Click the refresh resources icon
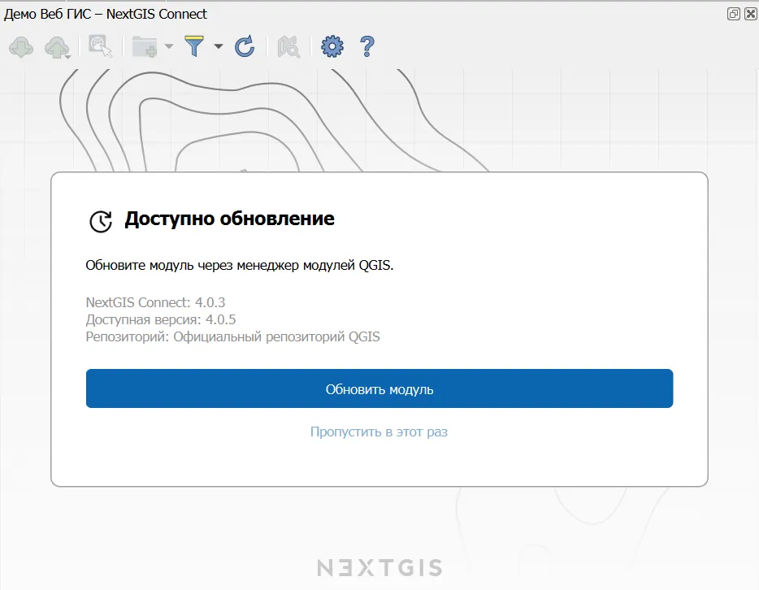759x590 pixels. (x=245, y=46)
